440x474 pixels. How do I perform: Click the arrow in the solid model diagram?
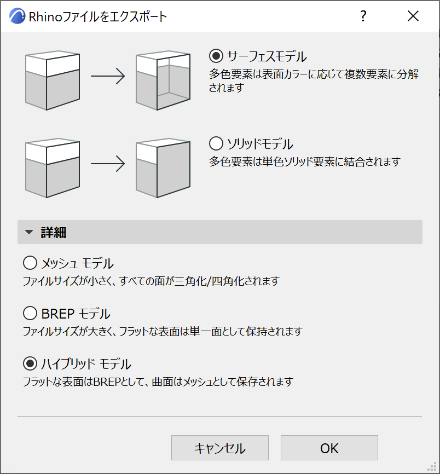tap(108, 164)
